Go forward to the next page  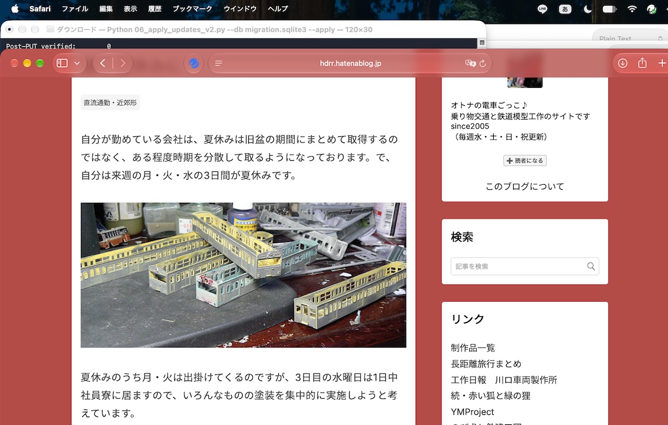point(123,63)
